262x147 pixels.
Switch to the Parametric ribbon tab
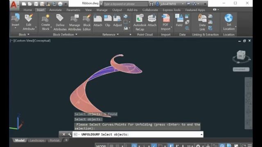pos(73,10)
